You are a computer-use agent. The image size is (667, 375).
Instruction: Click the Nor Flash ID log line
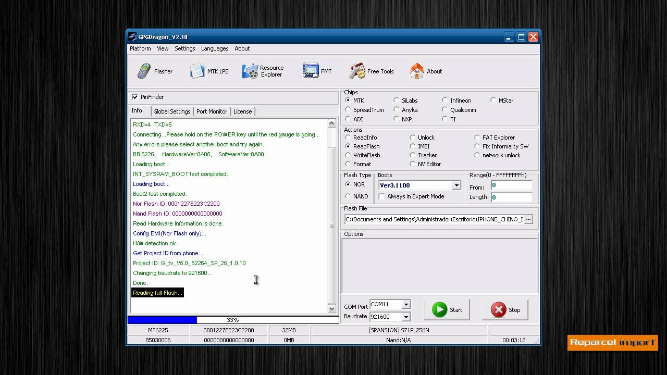coord(176,204)
